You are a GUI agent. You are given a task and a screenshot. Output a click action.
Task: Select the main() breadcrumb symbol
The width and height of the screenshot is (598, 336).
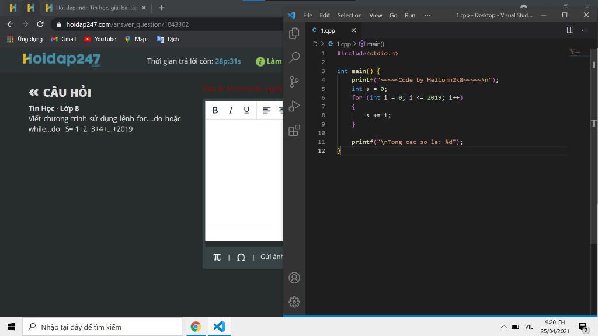pyautogui.click(x=372, y=44)
